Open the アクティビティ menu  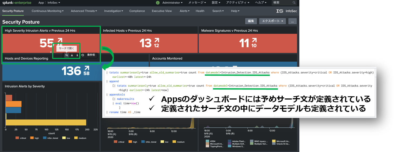coord(238,3)
